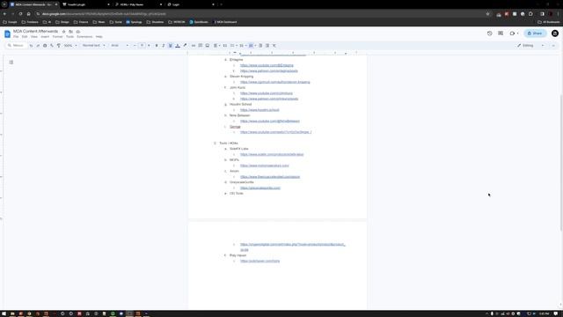
Task: Open the Arial font dropdown
Action: (120, 46)
